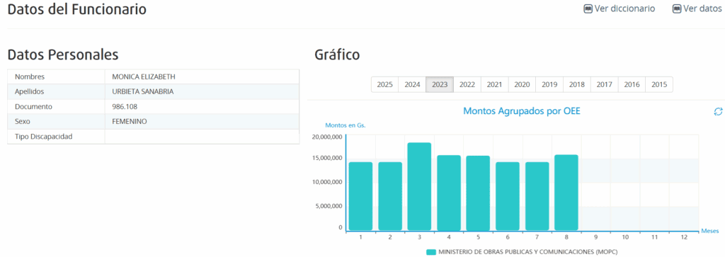Click month 10 on the x-axis
Screen dimensions: 725x257
click(624, 237)
